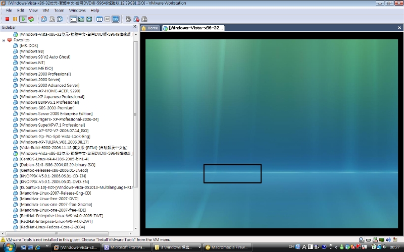Select [Debian-31r3-i386-2004.03.20-binary-ISO] entry
404x252 pixels.
coord(58,165)
